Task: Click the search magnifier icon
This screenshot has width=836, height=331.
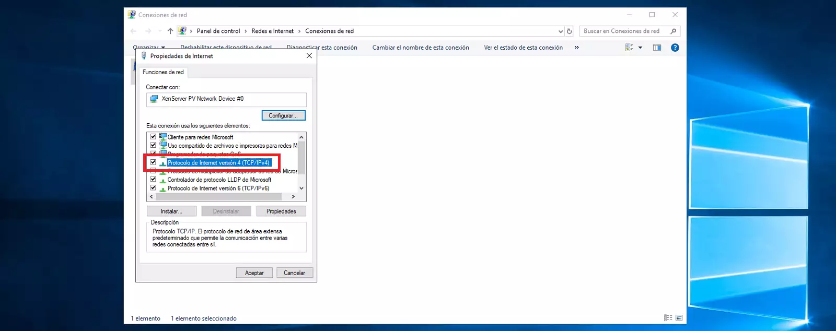Action: [x=673, y=31]
